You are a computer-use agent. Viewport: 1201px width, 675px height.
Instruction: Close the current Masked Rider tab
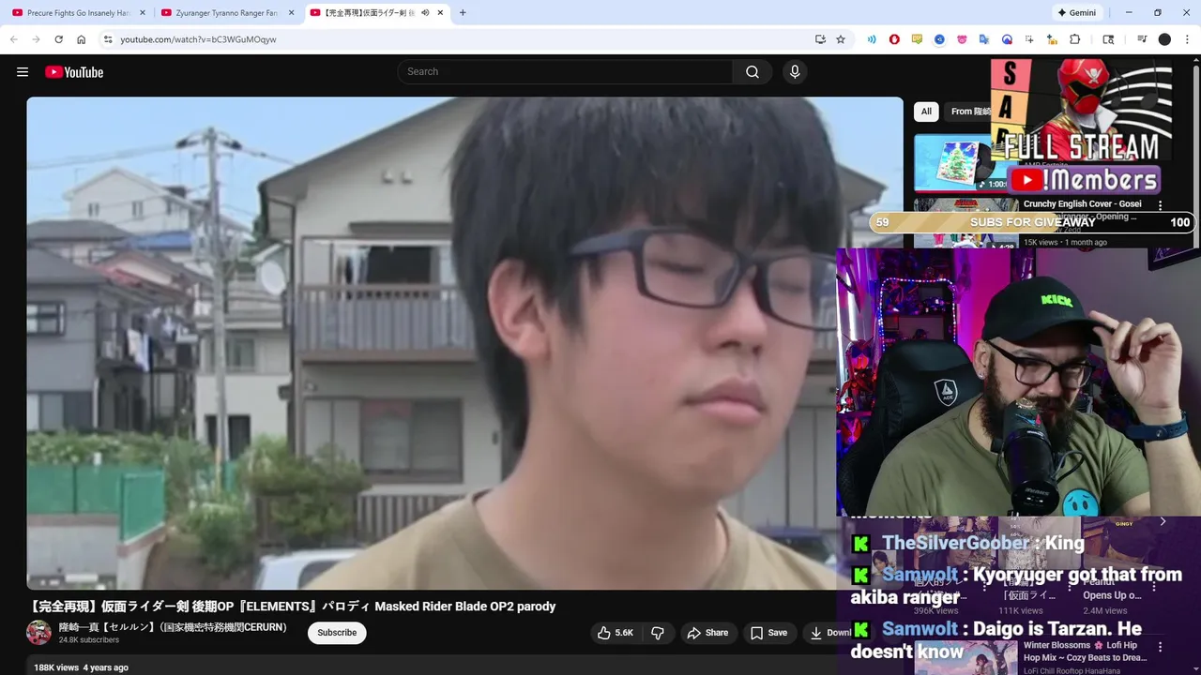pyautogui.click(x=440, y=13)
